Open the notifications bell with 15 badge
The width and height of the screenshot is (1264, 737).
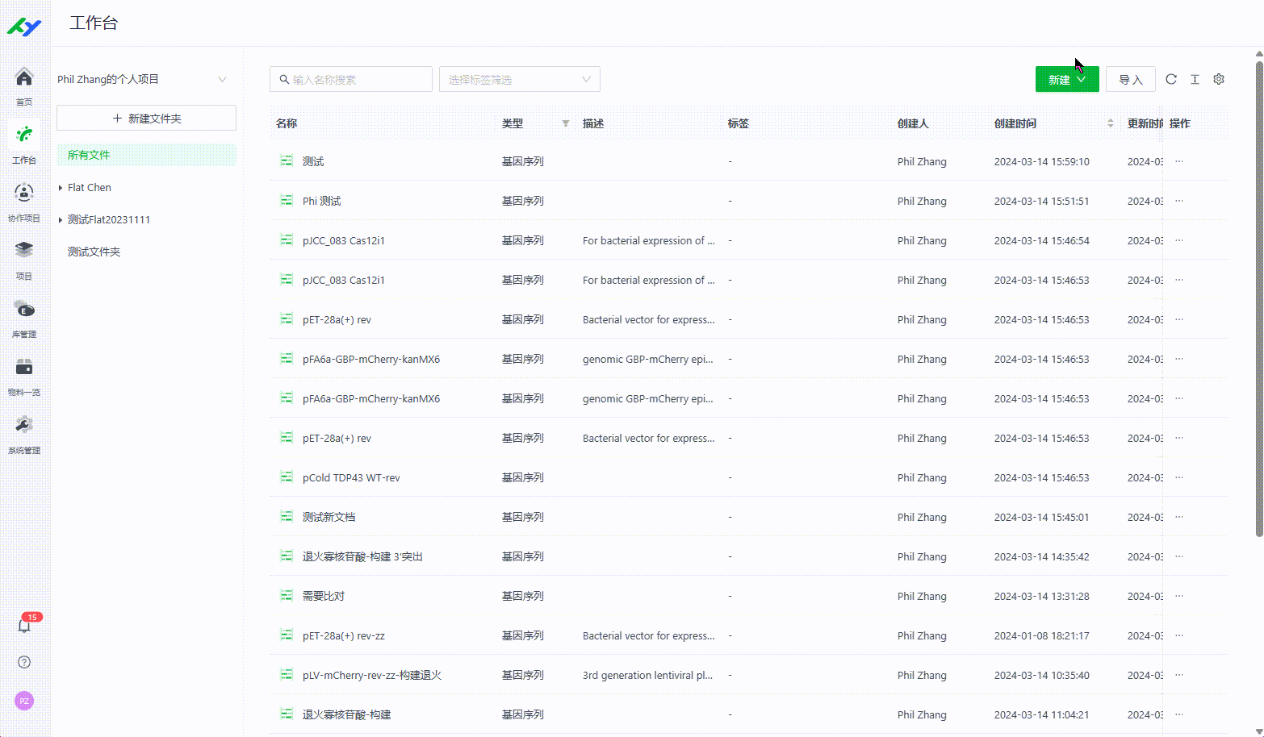(x=24, y=626)
